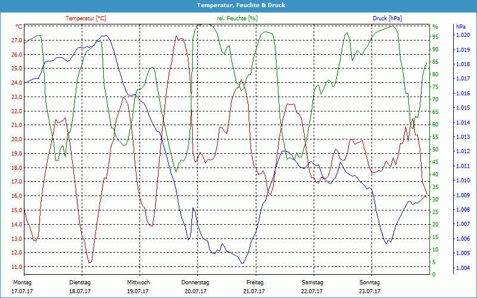Click the date '18.07.17'
The height and width of the screenshot is (298, 477).
[80, 291]
